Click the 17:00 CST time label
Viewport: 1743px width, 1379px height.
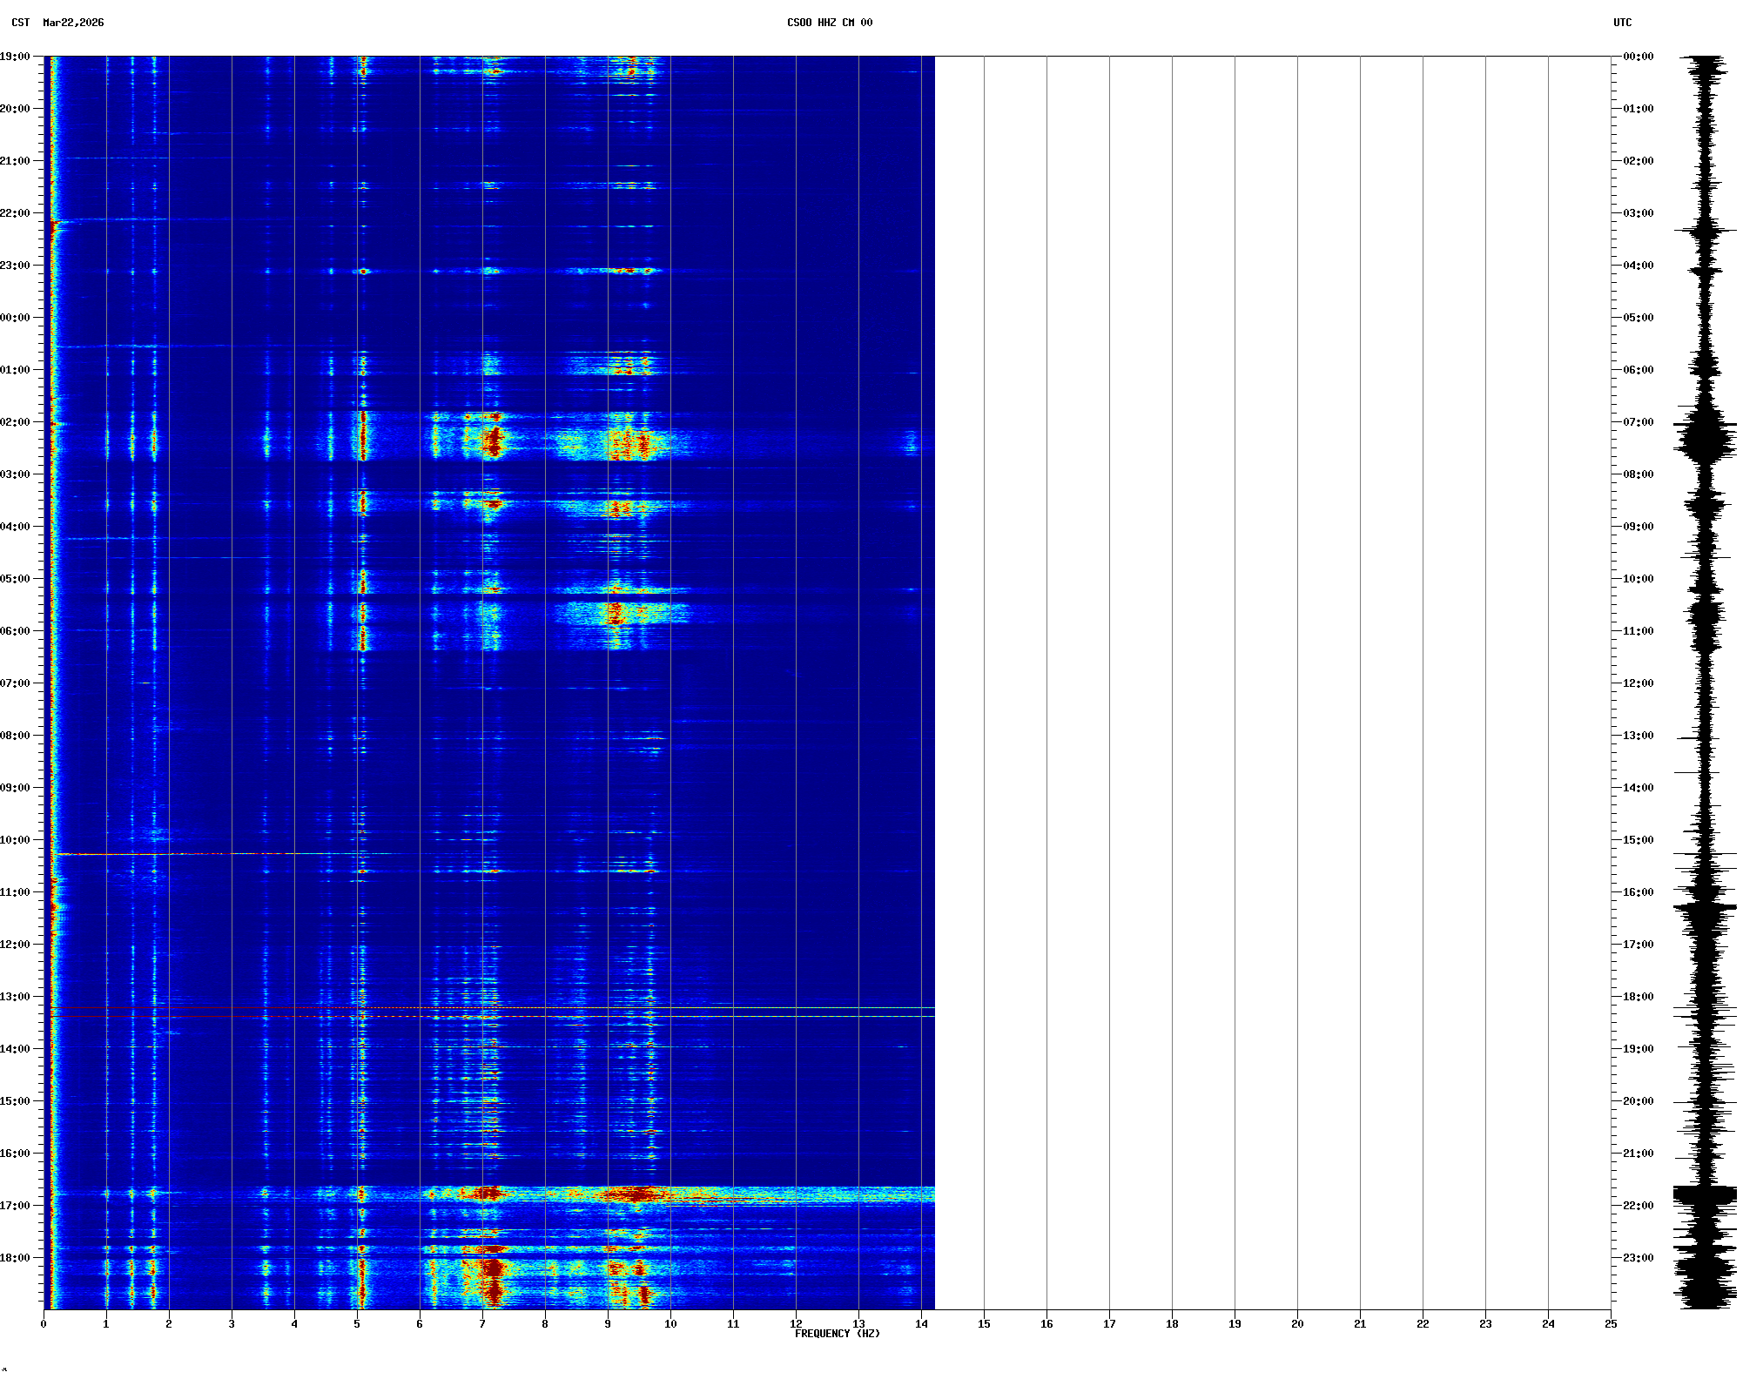coord(15,1206)
